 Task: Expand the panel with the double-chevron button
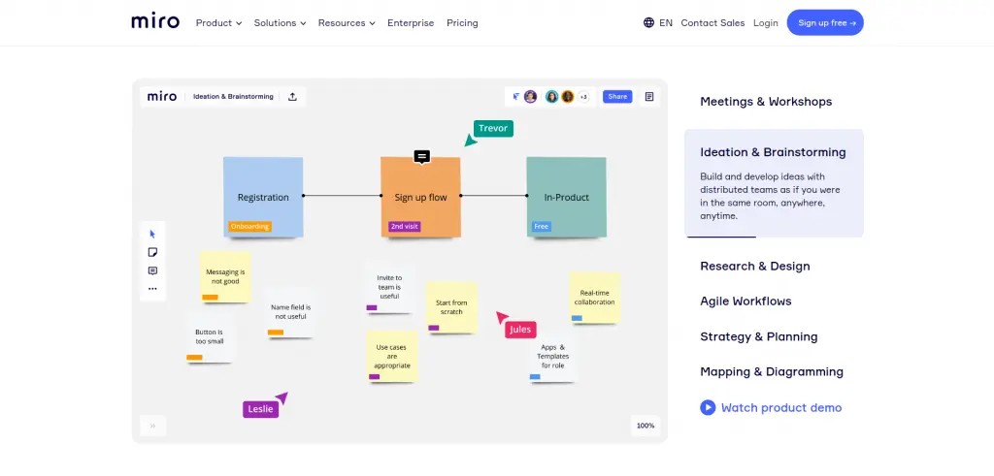click(x=152, y=426)
